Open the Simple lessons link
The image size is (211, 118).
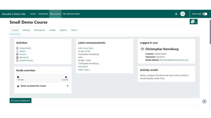[x=26, y=61]
